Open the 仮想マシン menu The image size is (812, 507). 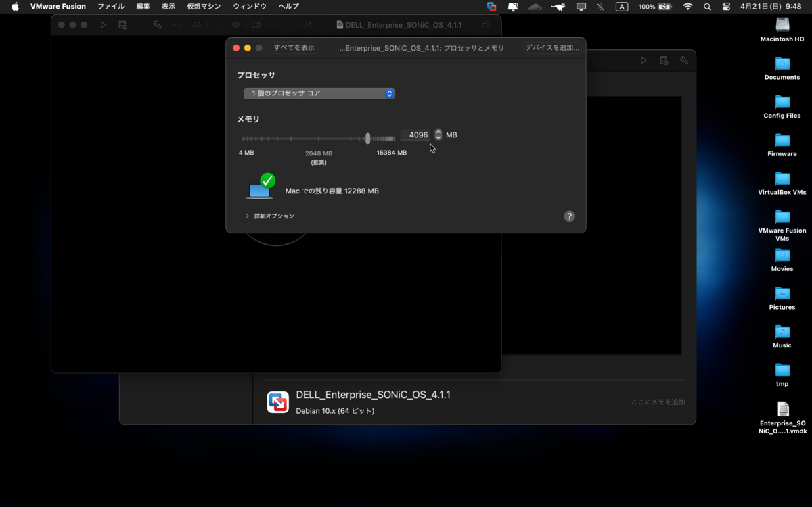pyautogui.click(x=204, y=7)
